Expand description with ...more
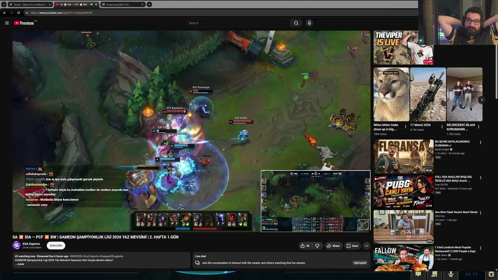Image resolution: width=498 pixels, height=280 pixels. pyautogui.click(x=19, y=264)
